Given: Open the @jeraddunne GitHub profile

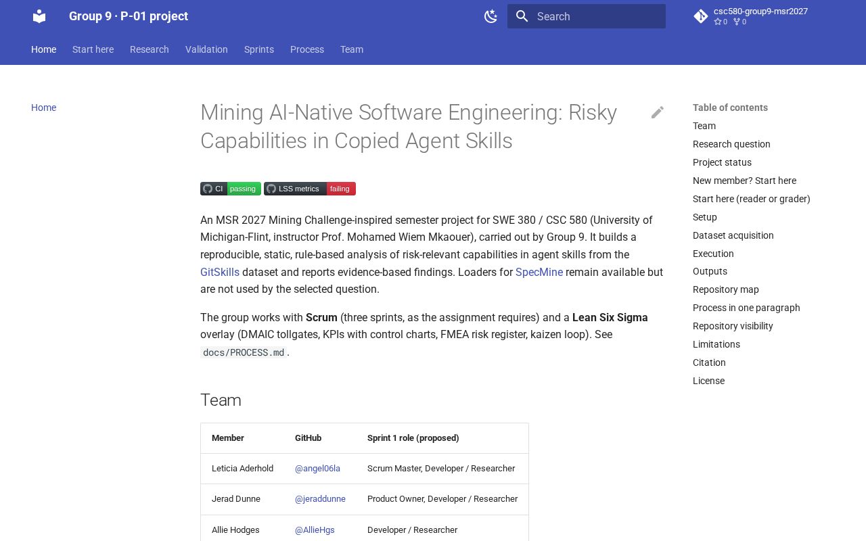Looking at the screenshot, I should click(x=320, y=499).
